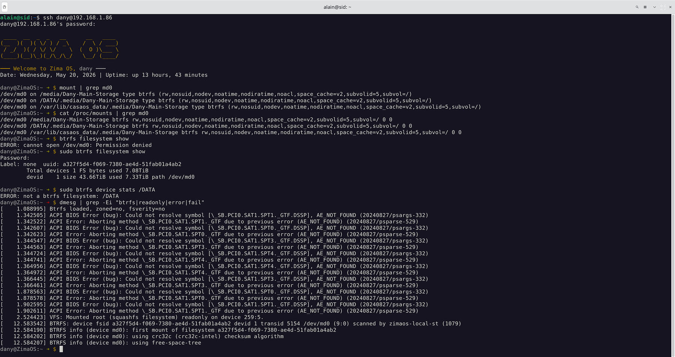This screenshot has width=675, height=357.
Task: Click the "sudo btrfs filesystem show" command
Action: (102, 151)
